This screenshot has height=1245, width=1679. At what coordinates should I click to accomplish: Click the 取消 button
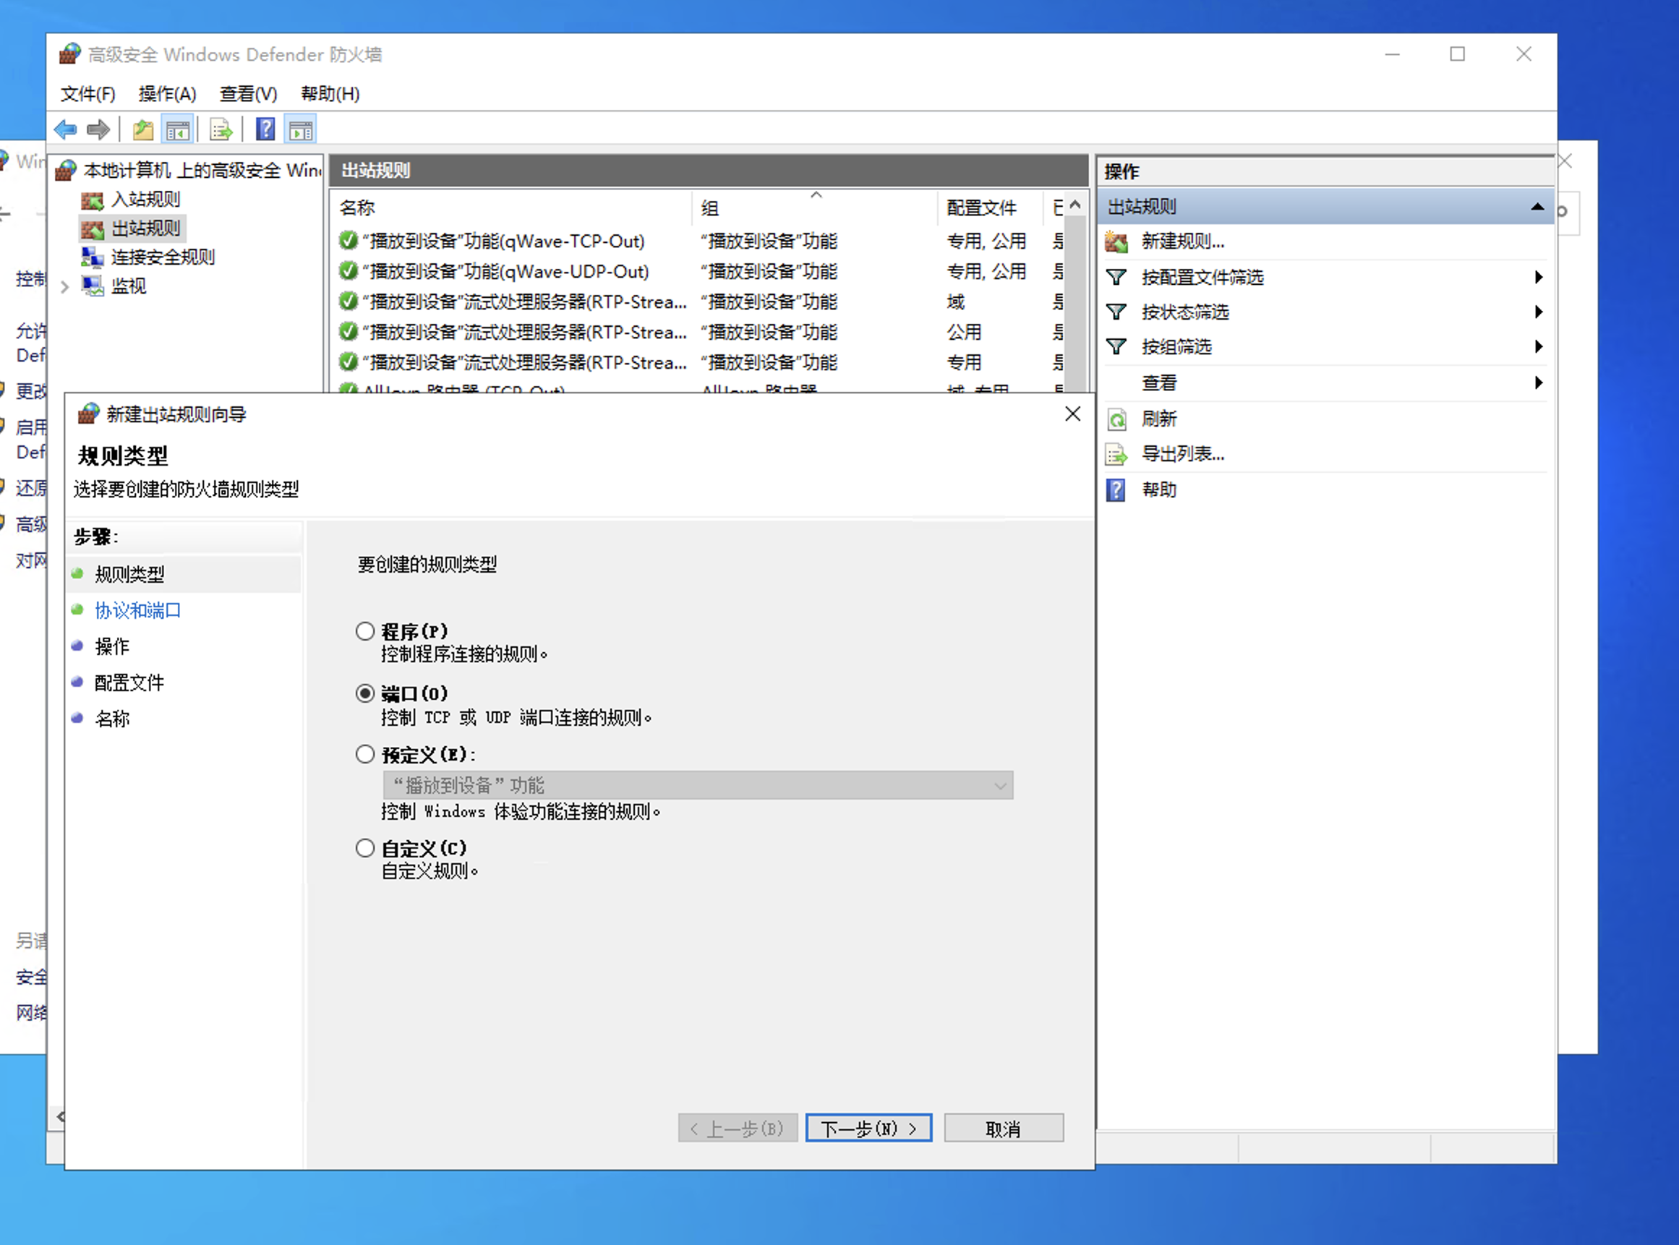pos(1004,1128)
